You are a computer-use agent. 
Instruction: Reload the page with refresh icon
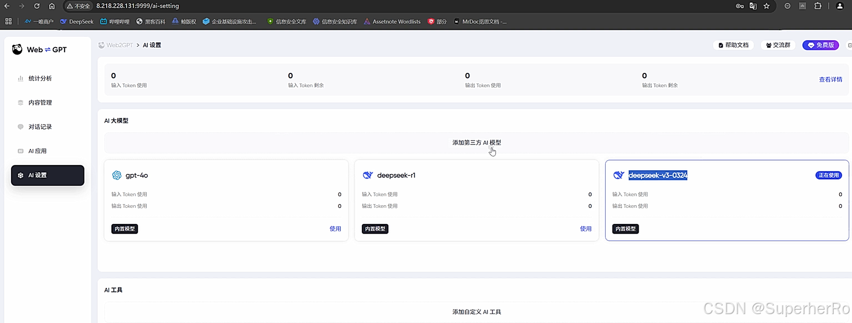tap(37, 6)
